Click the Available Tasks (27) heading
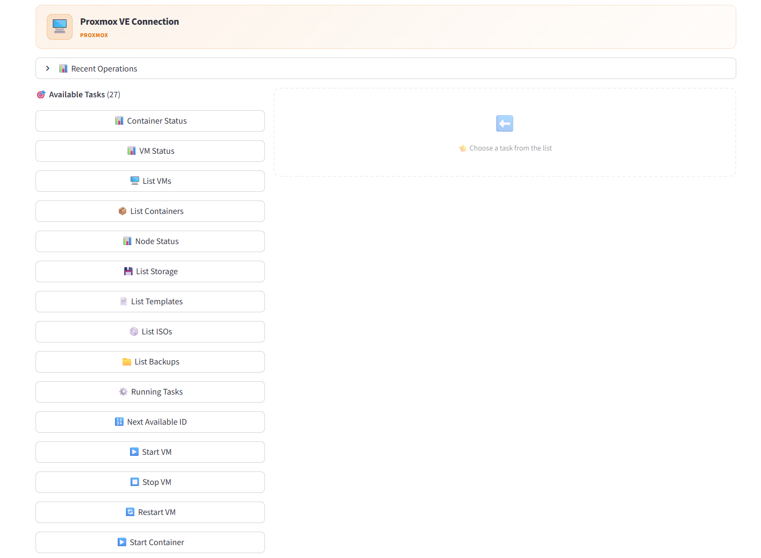761x558 pixels. click(84, 95)
